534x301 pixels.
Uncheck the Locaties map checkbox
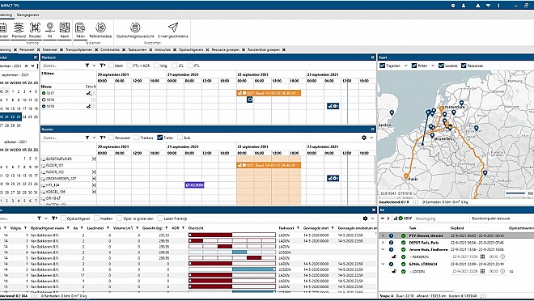point(441,66)
